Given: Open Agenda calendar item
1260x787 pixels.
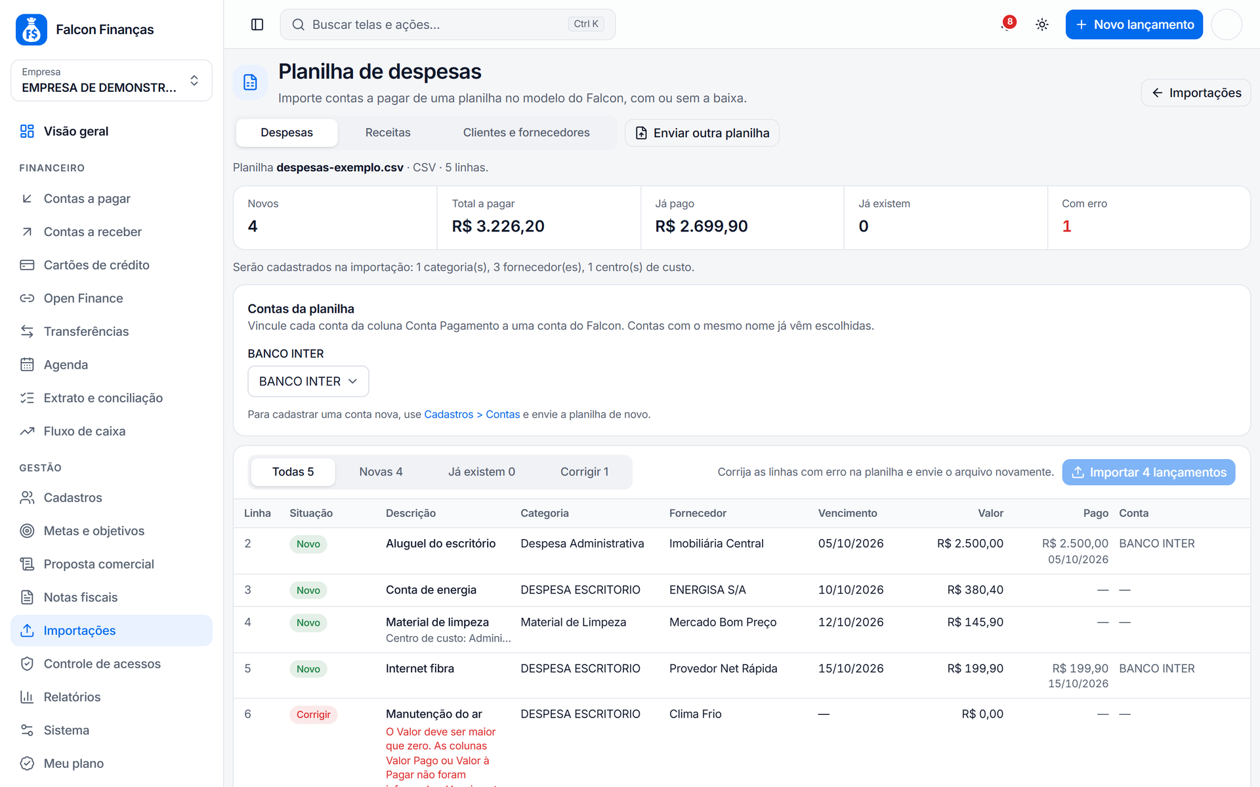Looking at the screenshot, I should (x=112, y=365).
